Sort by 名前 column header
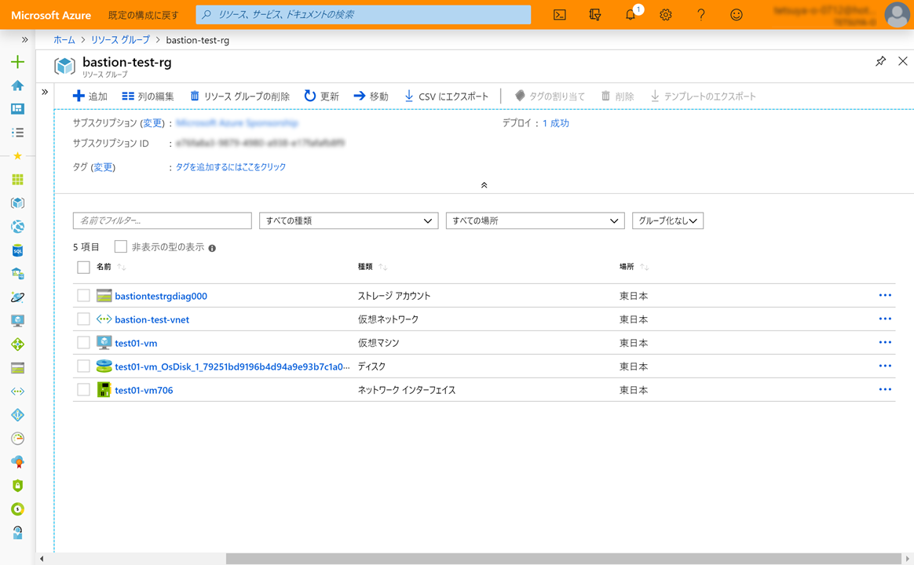 coord(104,267)
